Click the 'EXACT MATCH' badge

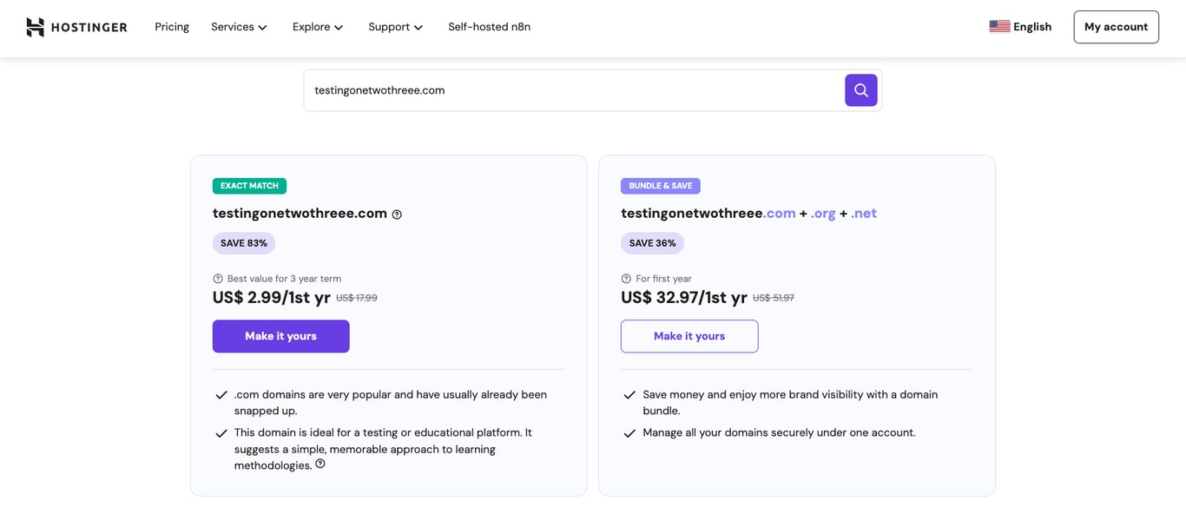249,185
